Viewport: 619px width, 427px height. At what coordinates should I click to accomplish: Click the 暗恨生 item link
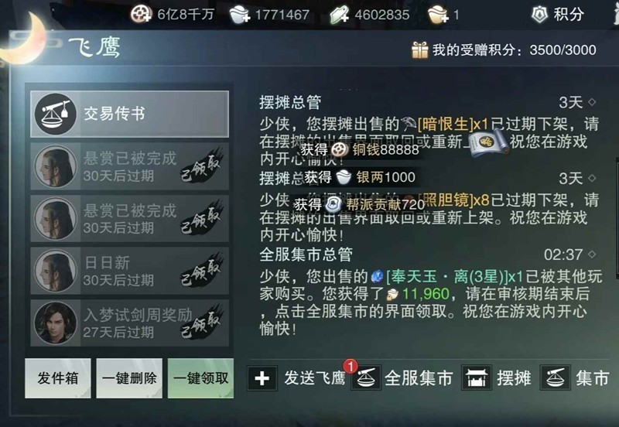click(445, 125)
